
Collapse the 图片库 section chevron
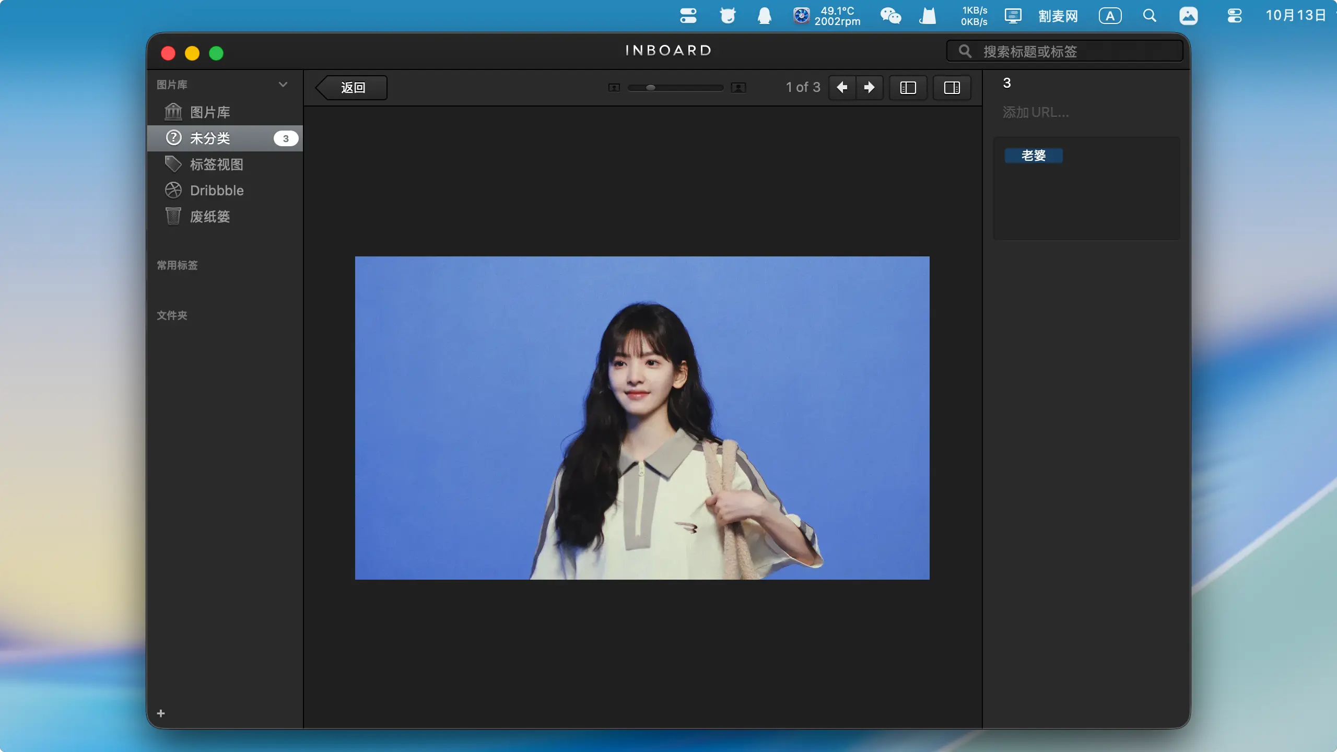[283, 85]
